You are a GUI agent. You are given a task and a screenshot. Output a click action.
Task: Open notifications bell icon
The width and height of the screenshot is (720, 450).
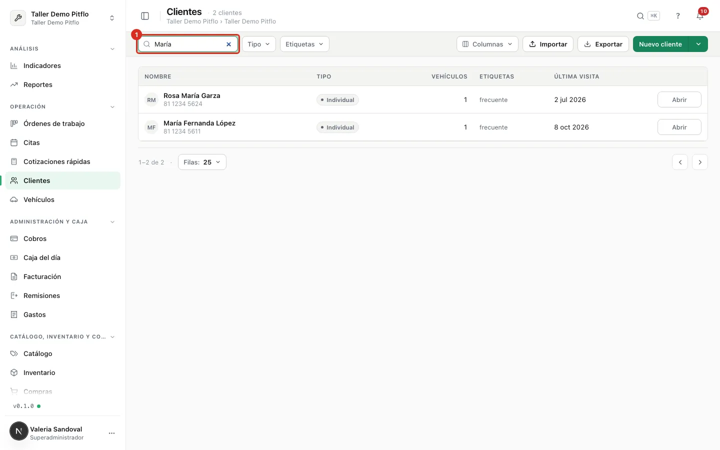click(x=700, y=16)
